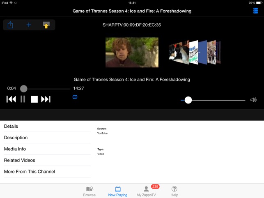Open the Help tab
264x198 pixels.
click(x=174, y=191)
